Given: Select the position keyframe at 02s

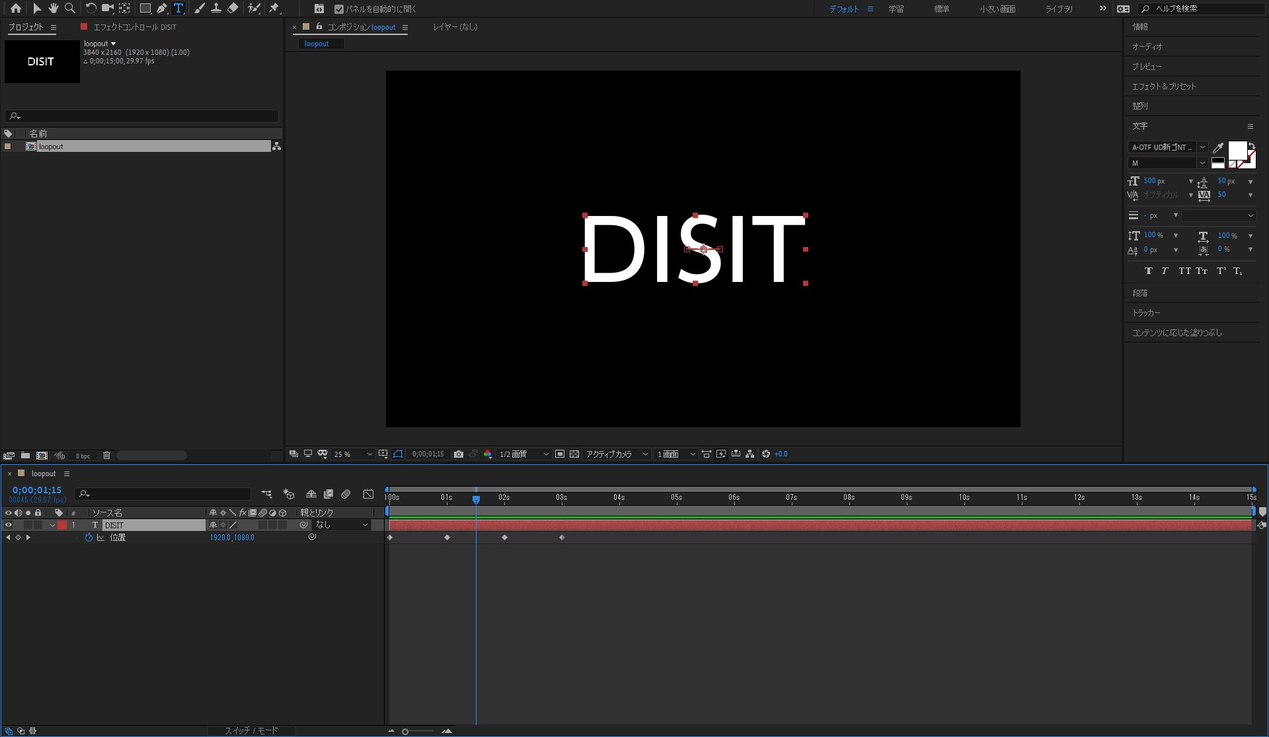Looking at the screenshot, I should pos(504,538).
